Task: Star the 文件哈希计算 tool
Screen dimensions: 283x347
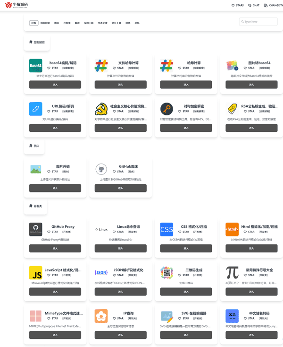Action: pyautogui.click(x=118, y=68)
